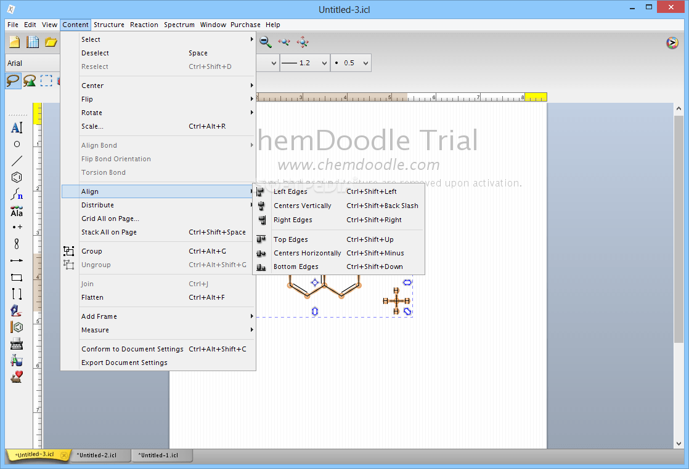
Task: Select the rectangle shape tool
Action: pyautogui.click(x=17, y=277)
